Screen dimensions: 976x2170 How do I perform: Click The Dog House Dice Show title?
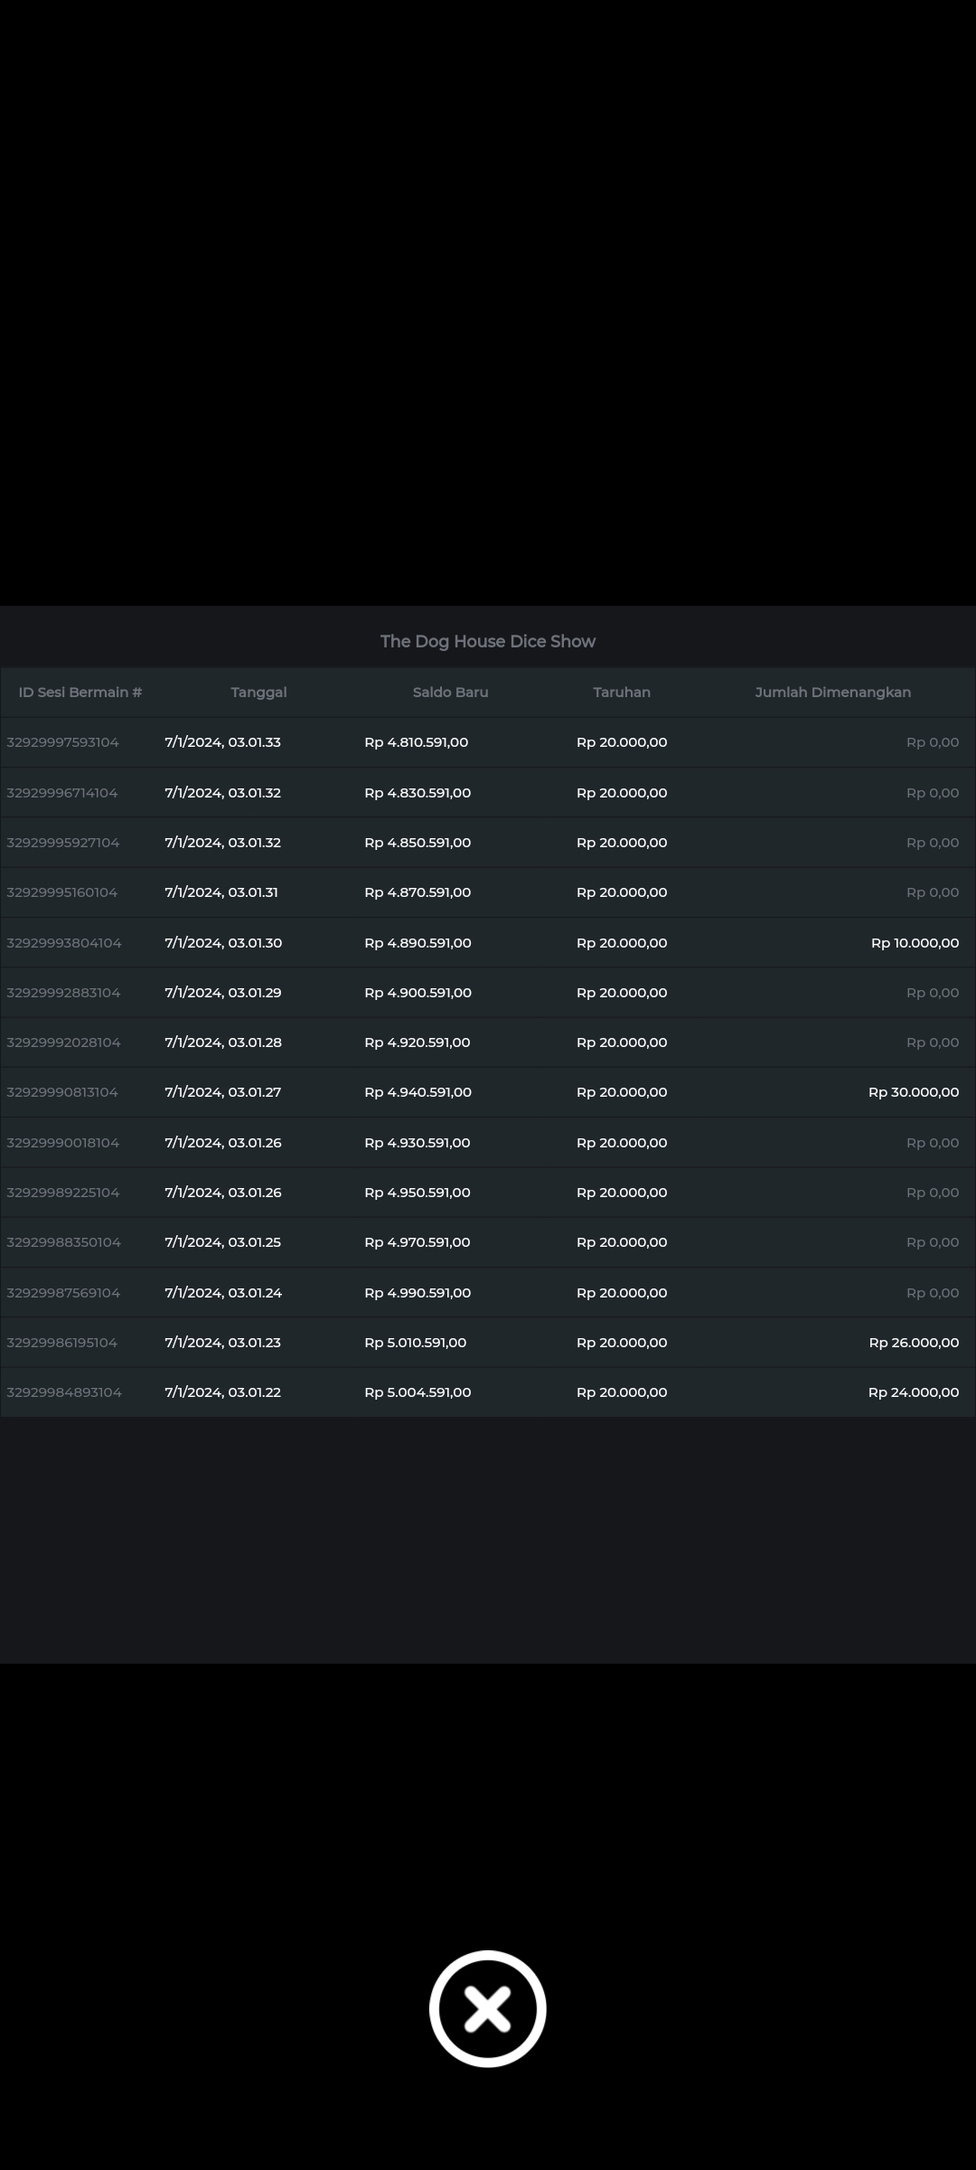[487, 641]
